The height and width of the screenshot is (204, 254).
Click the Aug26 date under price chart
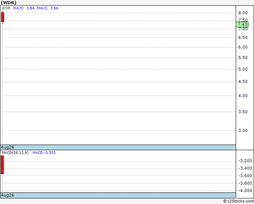pyautogui.click(x=7, y=147)
